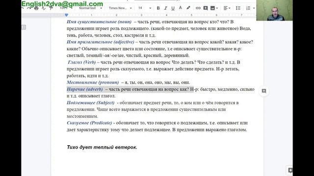Open the Times New font dropdown
Image resolution: width=314 pixels, height=176 pixels.
pos(120,8)
